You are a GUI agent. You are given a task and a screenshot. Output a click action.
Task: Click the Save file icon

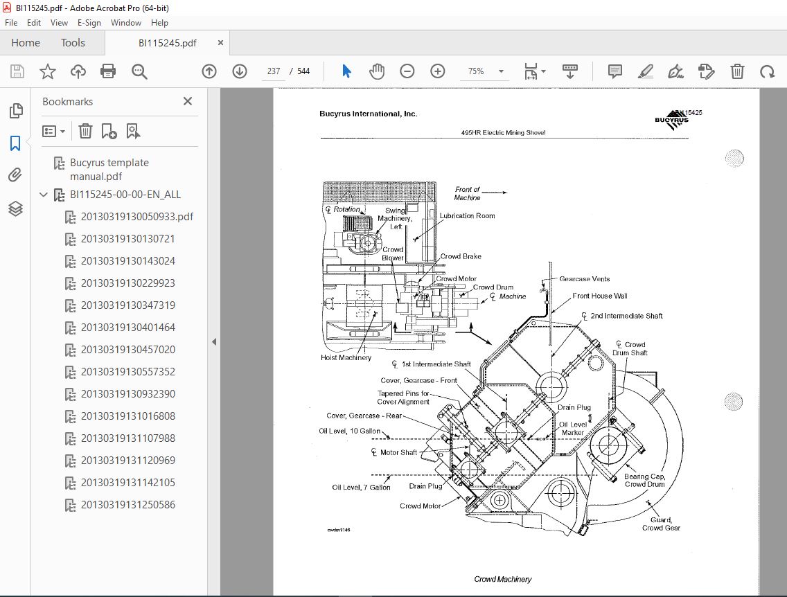tap(17, 71)
